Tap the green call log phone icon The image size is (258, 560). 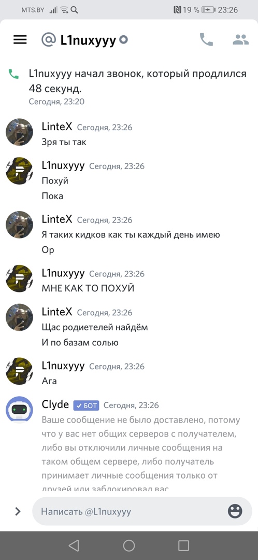tap(13, 74)
